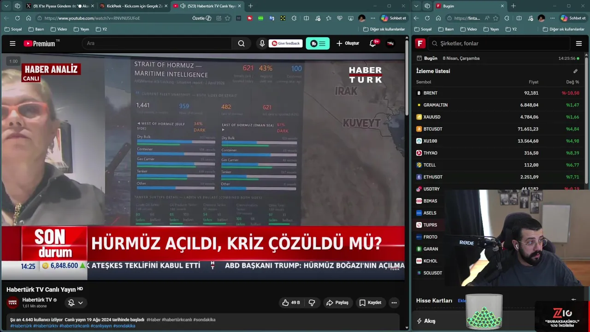
Task: Open the YouTube account avatar menu
Action: (x=390, y=43)
